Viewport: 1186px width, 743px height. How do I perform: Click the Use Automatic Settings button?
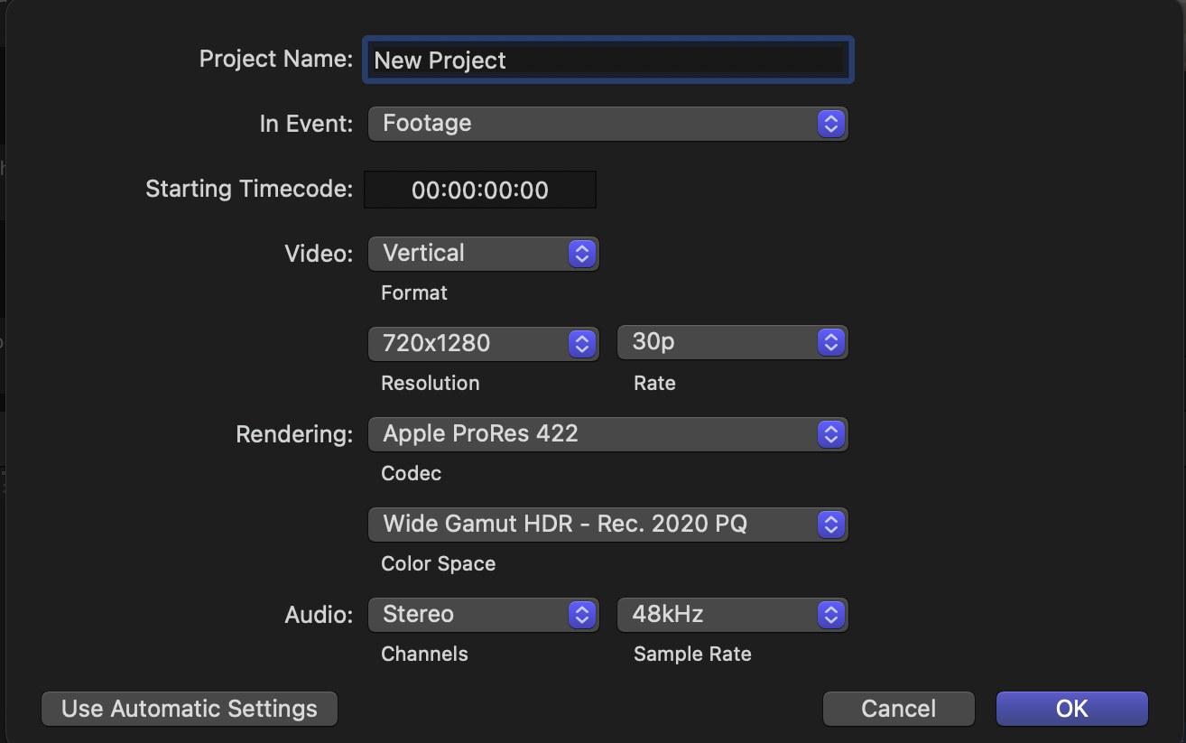tap(190, 709)
